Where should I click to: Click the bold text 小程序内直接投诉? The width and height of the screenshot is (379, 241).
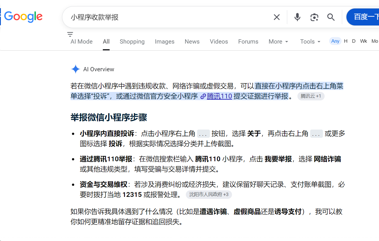tap(107, 134)
